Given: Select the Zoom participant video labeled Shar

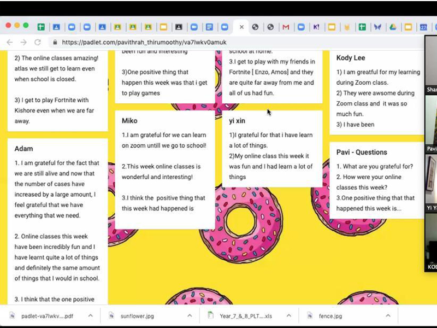Looking at the screenshot, I should click(431, 66).
